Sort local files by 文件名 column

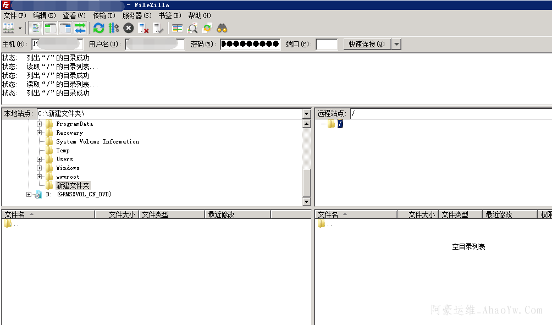48,214
